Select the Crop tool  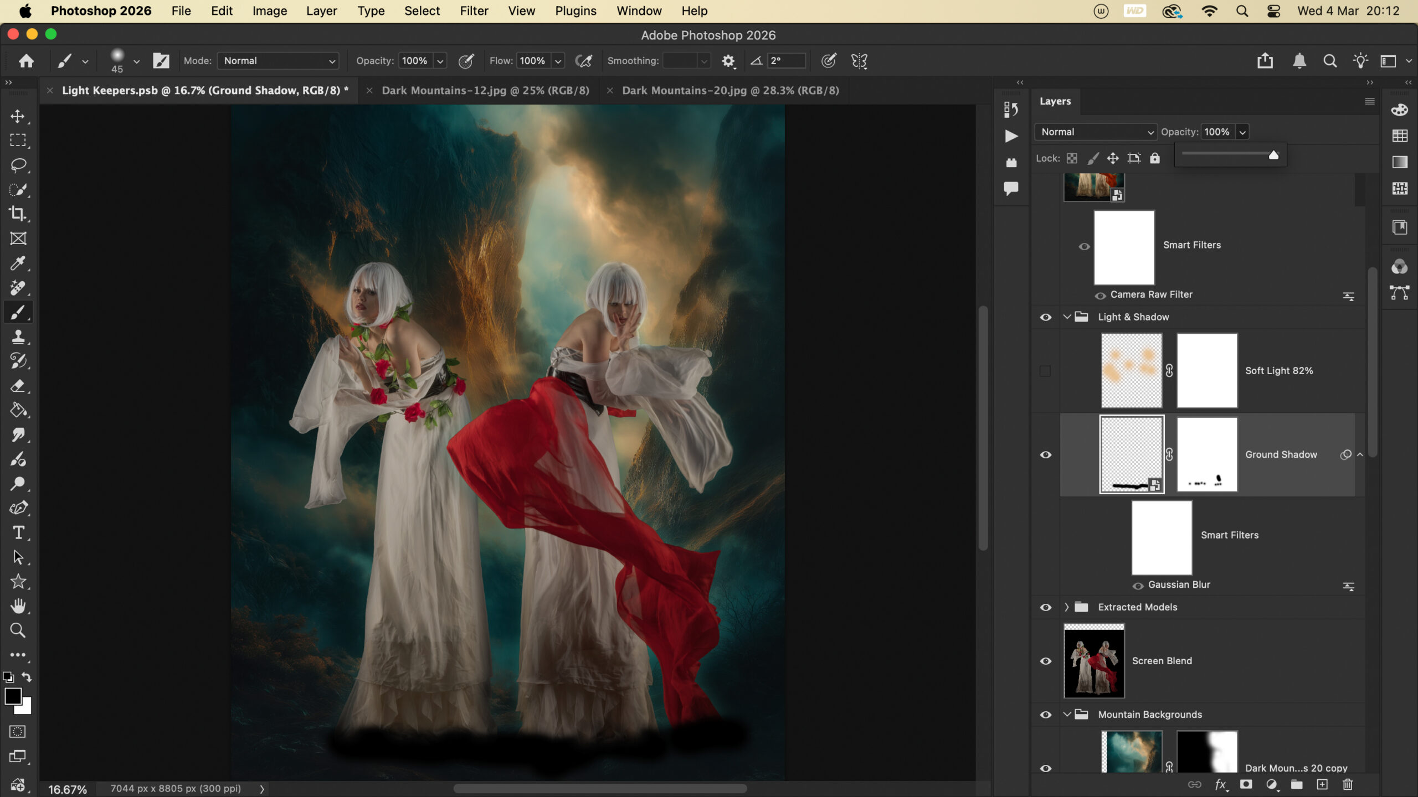click(18, 214)
